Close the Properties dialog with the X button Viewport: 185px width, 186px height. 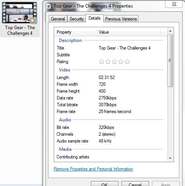click(x=174, y=4)
